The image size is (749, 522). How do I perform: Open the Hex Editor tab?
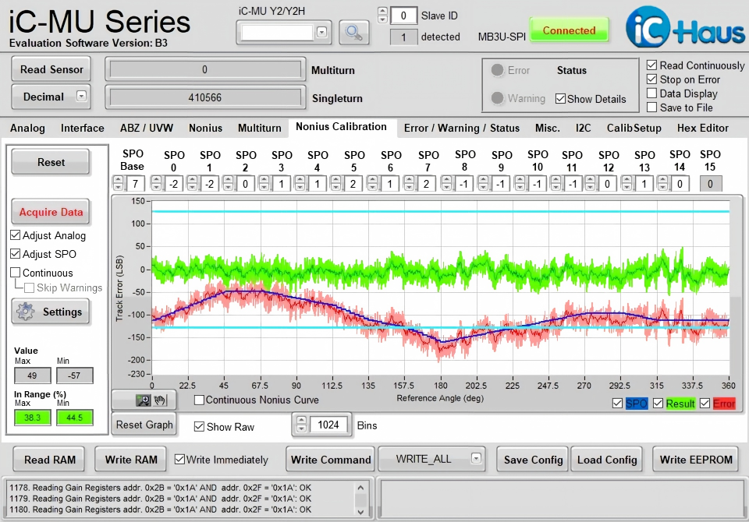coord(703,128)
